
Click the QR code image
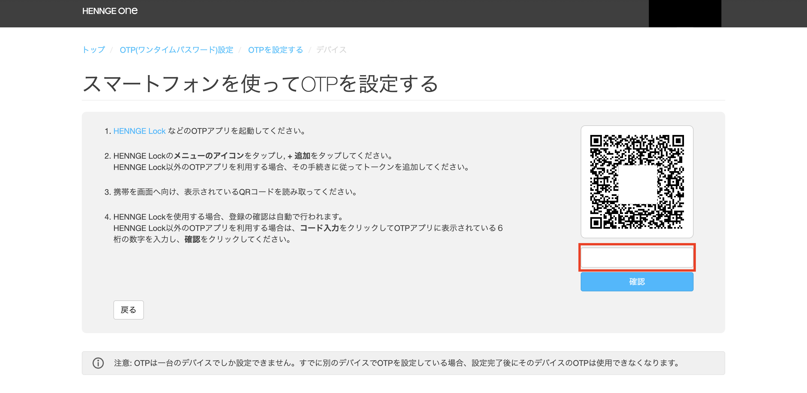637,182
